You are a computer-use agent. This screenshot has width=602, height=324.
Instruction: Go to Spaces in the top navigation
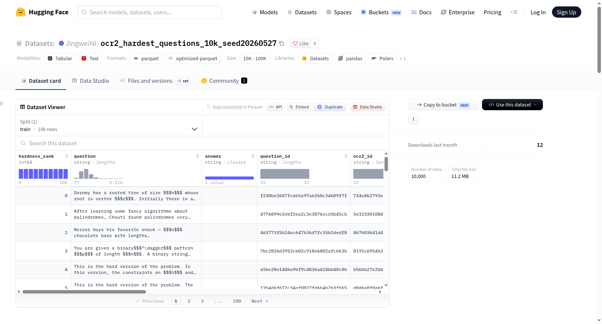(339, 12)
